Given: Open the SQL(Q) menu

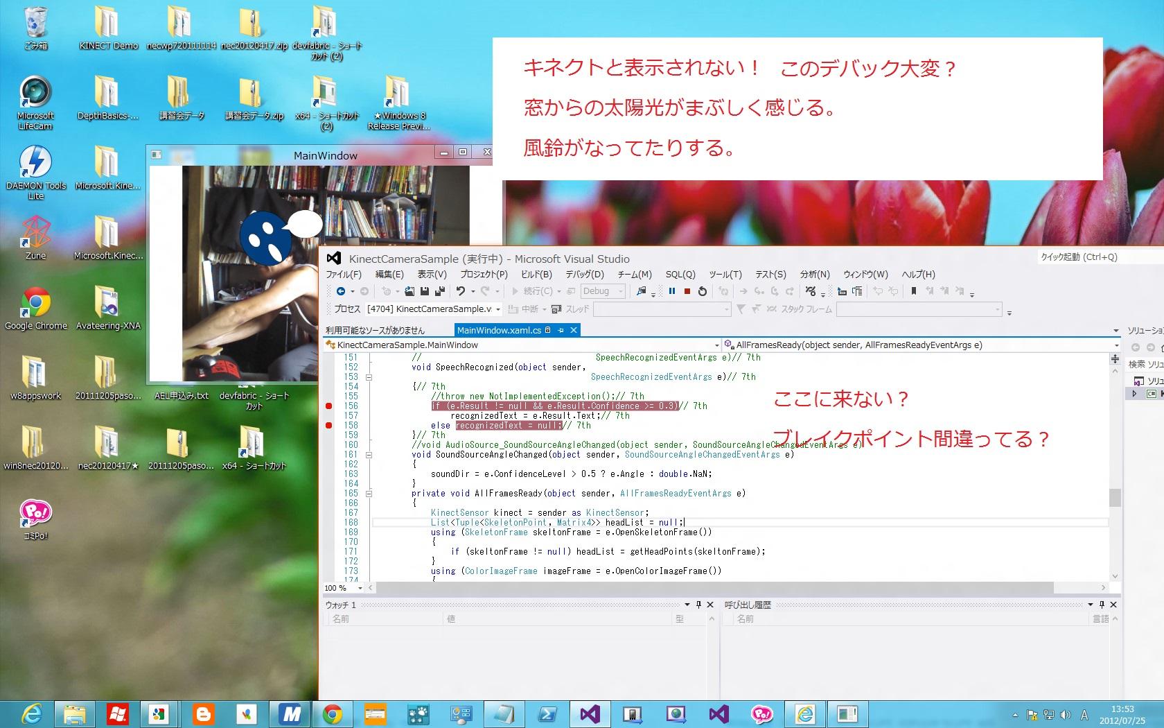Looking at the screenshot, I should pos(680,275).
